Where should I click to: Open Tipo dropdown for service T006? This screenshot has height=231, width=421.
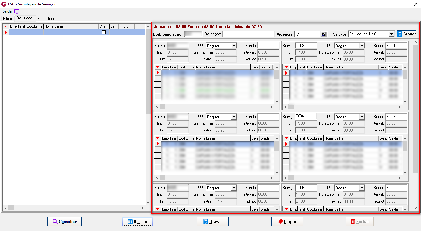coord(362,188)
